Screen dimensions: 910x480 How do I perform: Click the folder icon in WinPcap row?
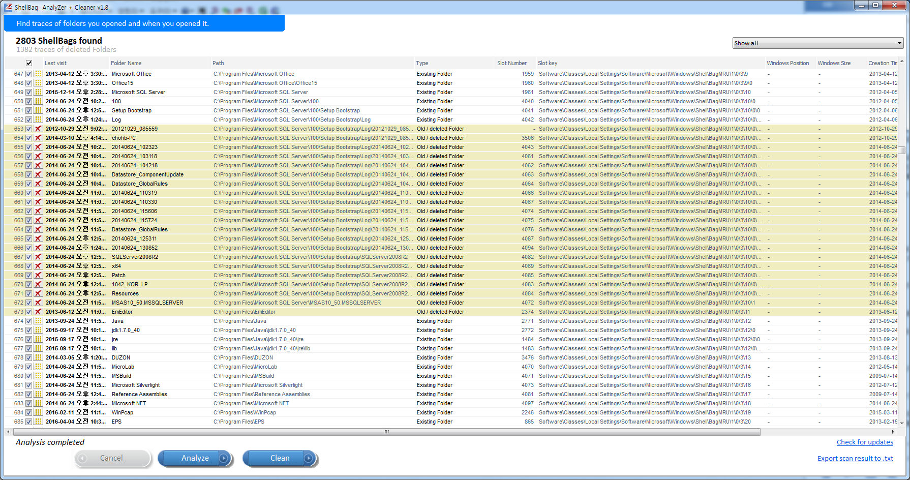coord(39,412)
